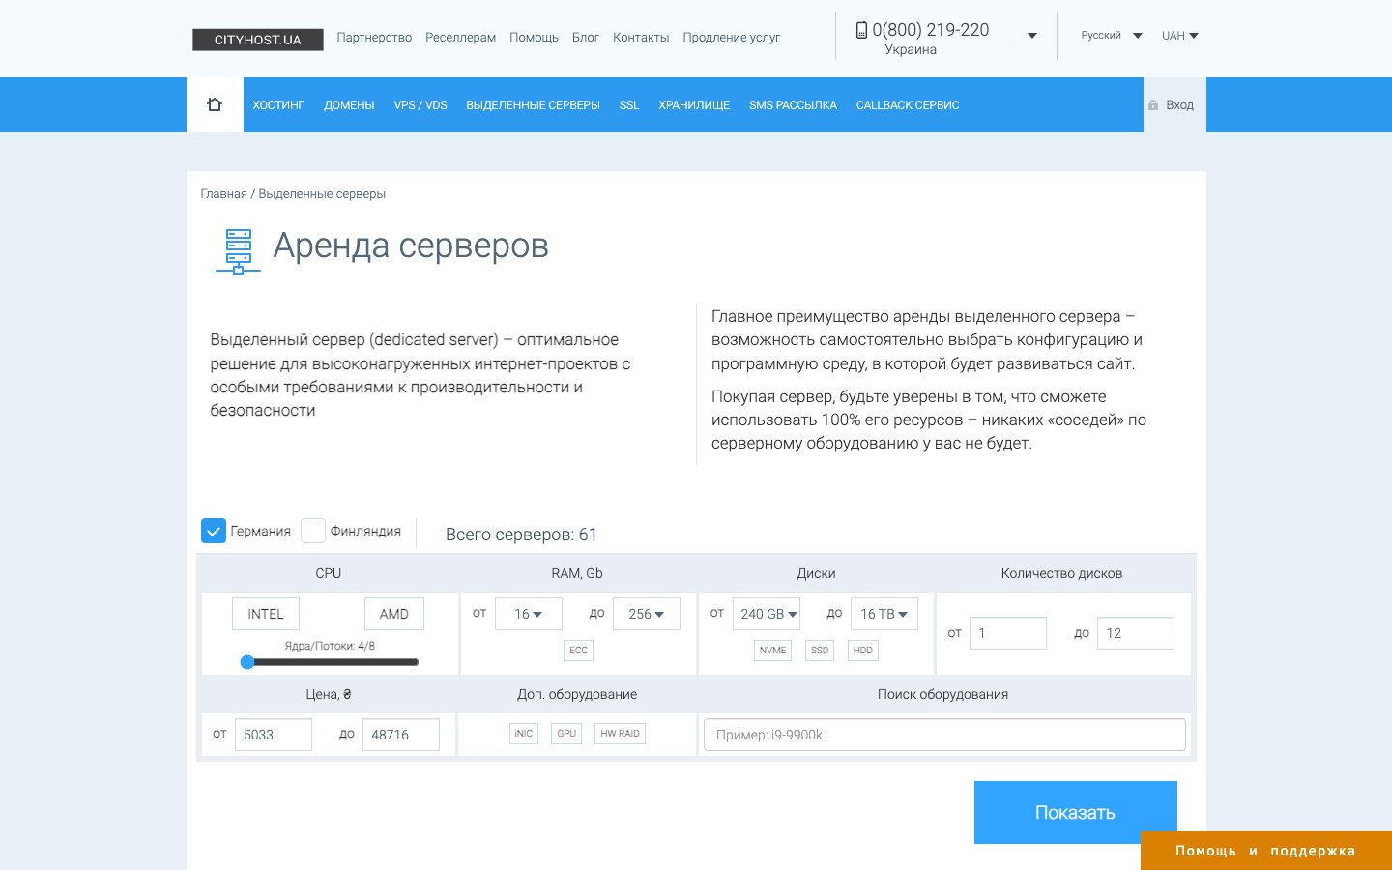
Task: Open the disk maximum 16 TB dropdown
Action: pyautogui.click(x=884, y=614)
